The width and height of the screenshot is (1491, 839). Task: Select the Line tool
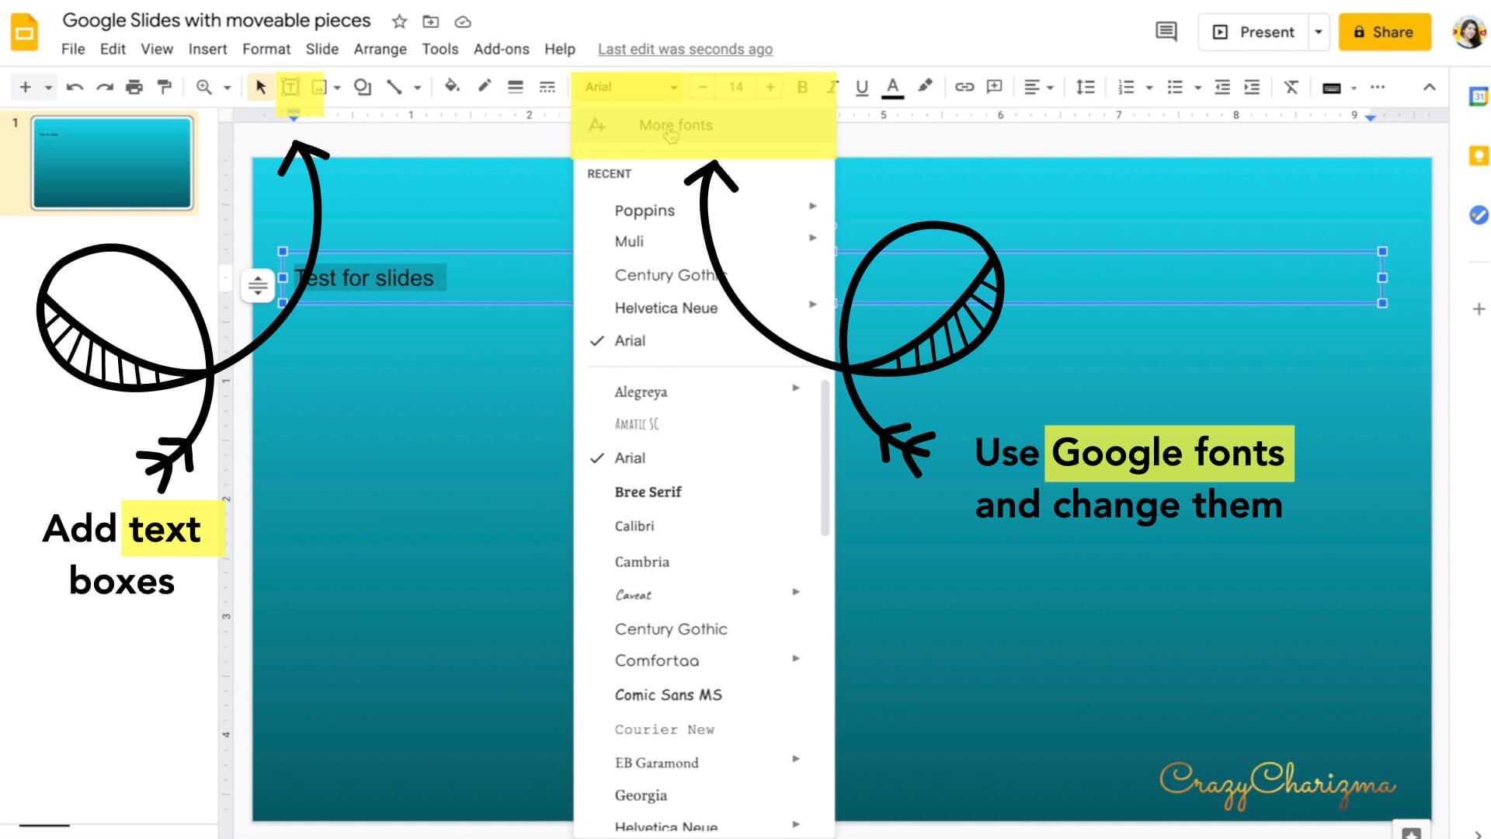tap(394, 87)
